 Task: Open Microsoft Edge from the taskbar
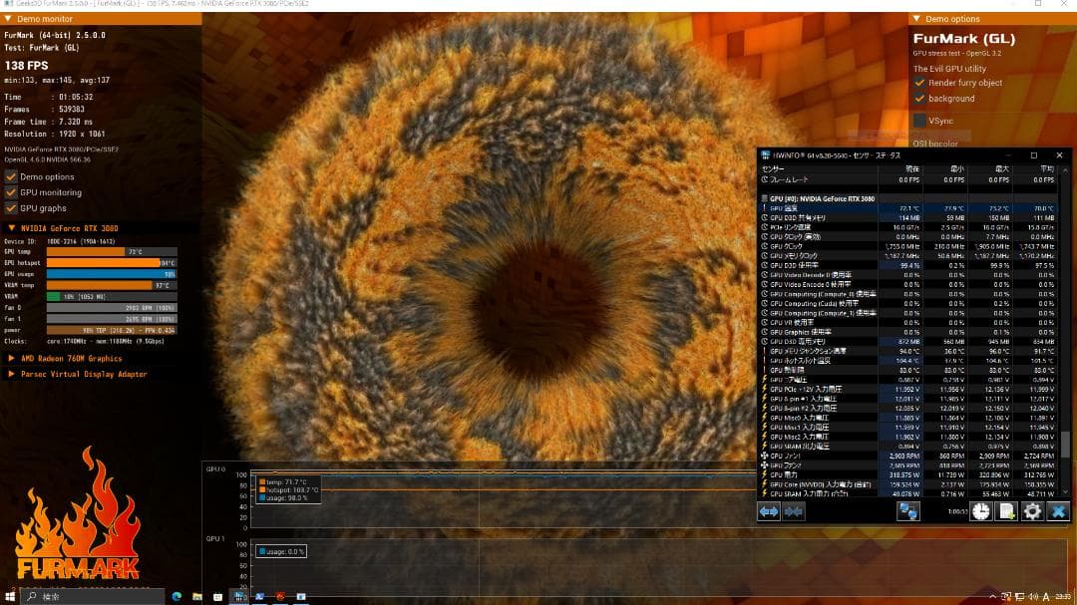point(177,596)
